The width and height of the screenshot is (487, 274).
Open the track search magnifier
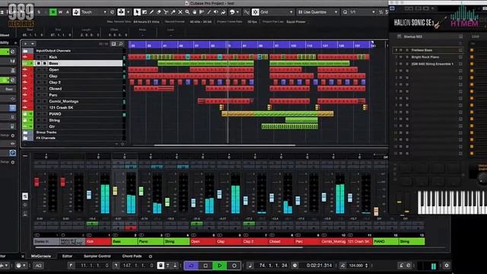click(121, 44)
